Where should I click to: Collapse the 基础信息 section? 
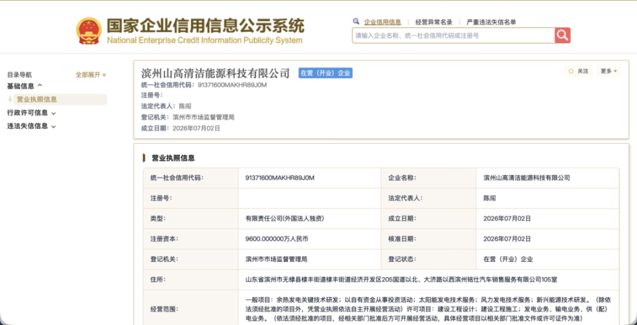click(25, 86)
